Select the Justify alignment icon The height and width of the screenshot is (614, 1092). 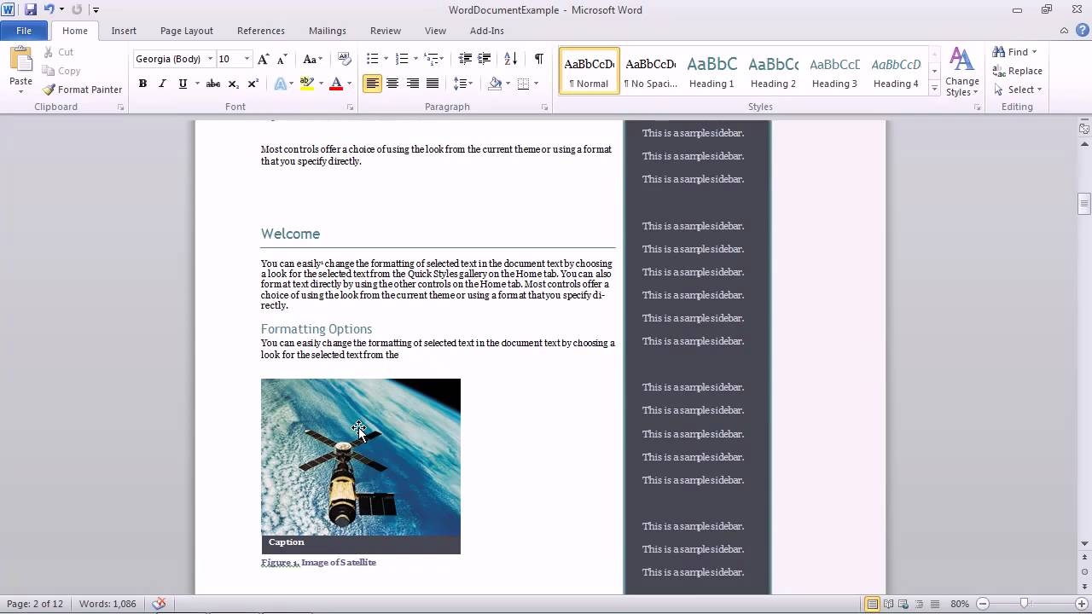(433, 84)
